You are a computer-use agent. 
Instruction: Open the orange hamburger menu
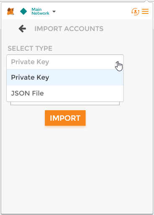[145, 11]
